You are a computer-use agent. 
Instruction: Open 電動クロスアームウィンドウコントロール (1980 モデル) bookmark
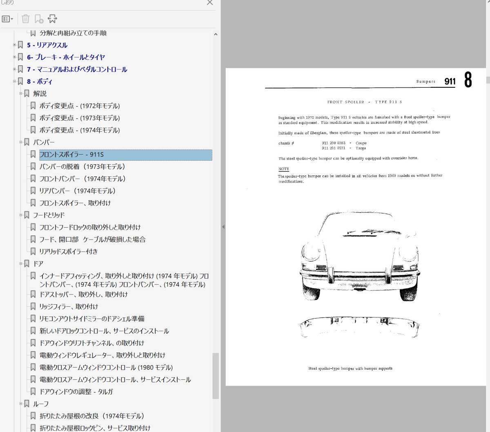[106, 368]
